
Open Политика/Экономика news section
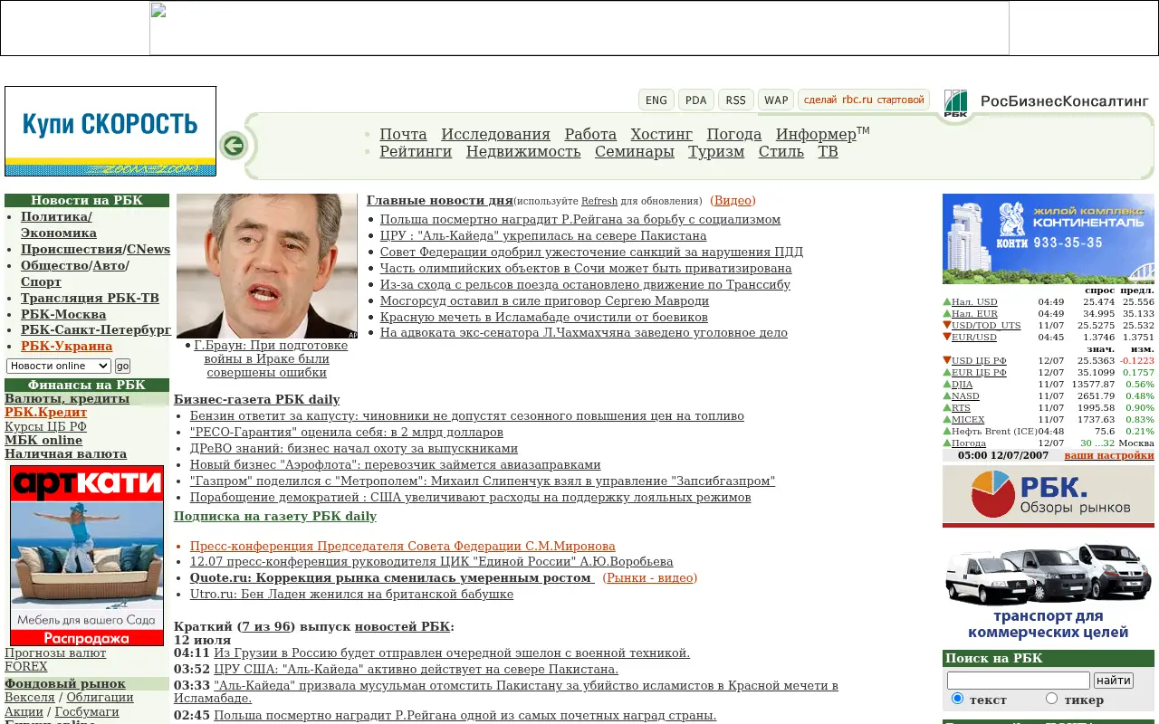pos(59,224)
